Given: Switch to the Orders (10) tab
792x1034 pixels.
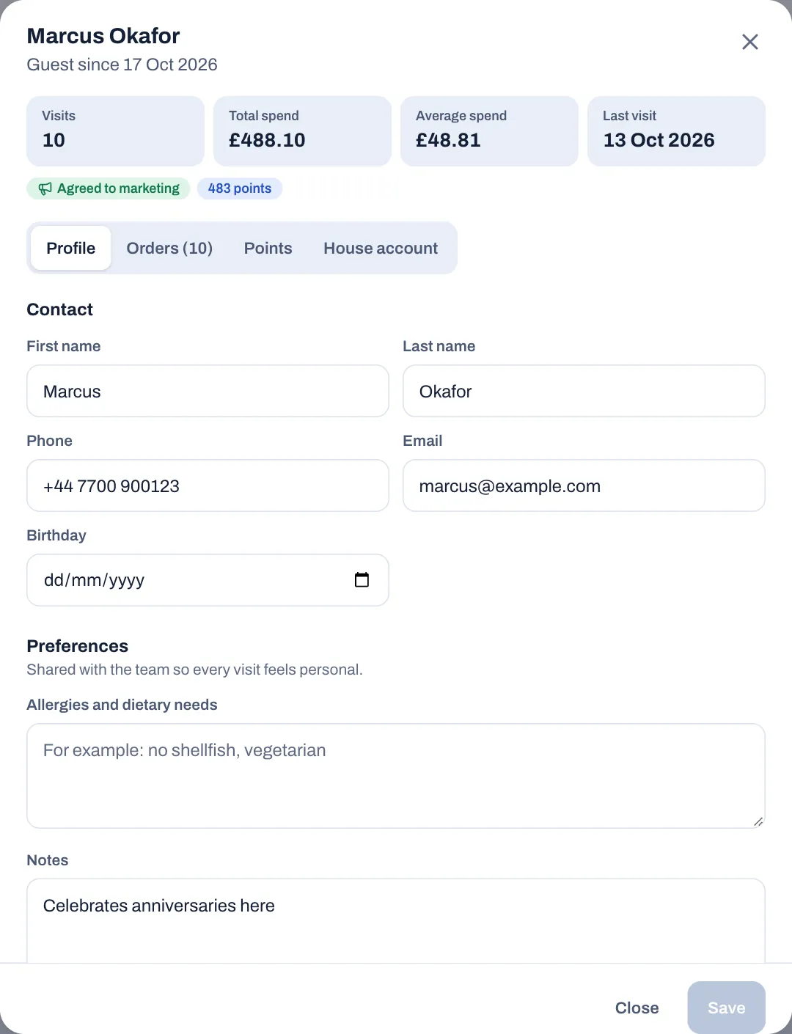Looking at the screenshot, I should (169, 248).
